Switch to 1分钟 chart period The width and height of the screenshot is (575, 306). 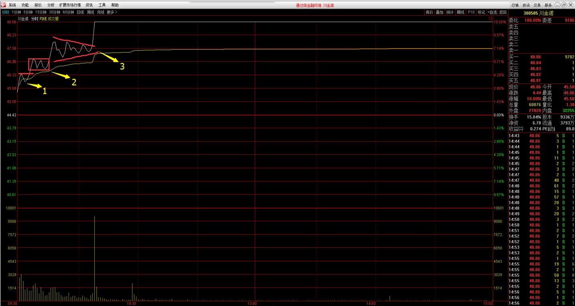pyautogui.click(x=16, y=12)
